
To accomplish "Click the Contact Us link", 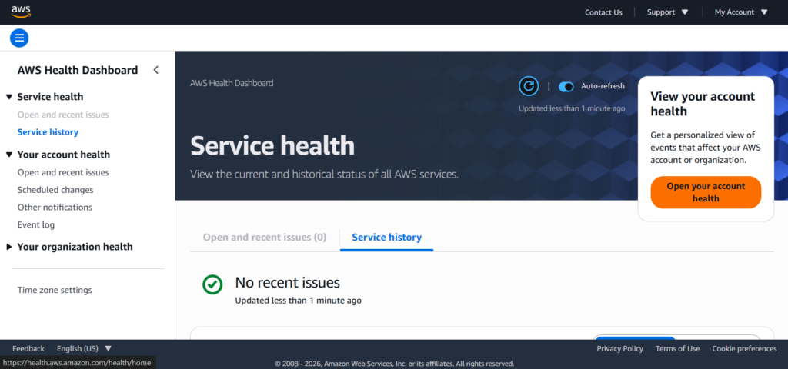I will click(603, 12).
